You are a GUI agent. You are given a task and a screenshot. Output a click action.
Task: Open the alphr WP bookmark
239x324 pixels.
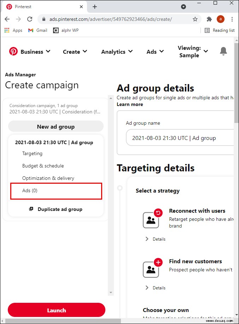[66, 30]
